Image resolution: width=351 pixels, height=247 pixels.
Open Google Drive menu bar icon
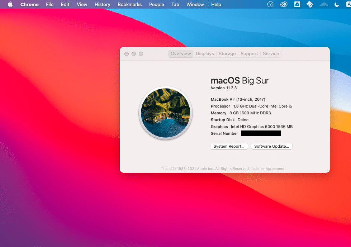[x=297, y=4]
